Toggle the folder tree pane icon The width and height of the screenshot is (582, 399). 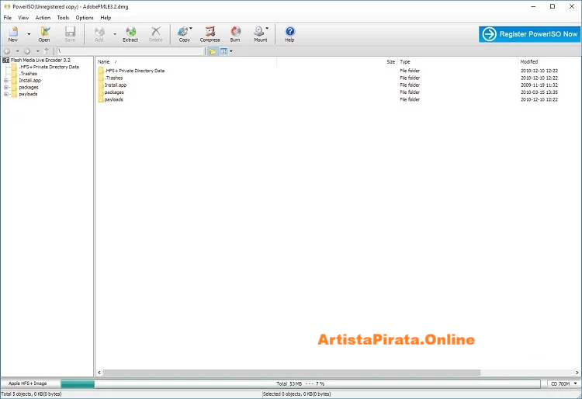point(213,51)
